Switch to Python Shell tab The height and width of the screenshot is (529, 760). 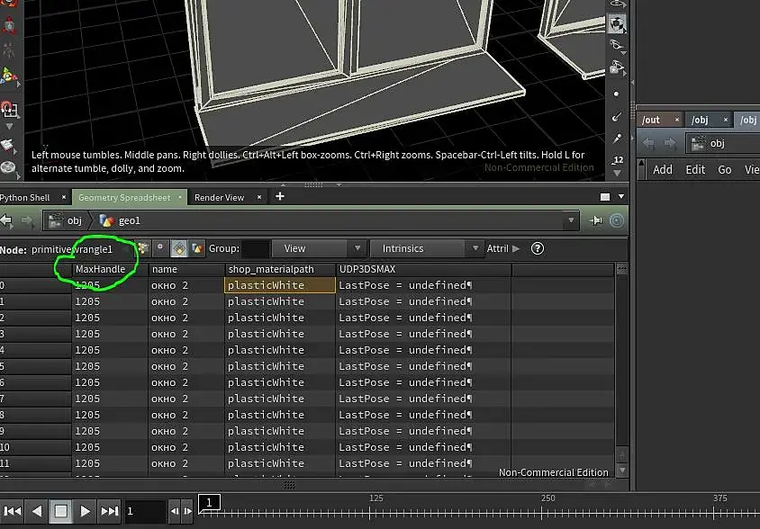[x=24, y=198]
